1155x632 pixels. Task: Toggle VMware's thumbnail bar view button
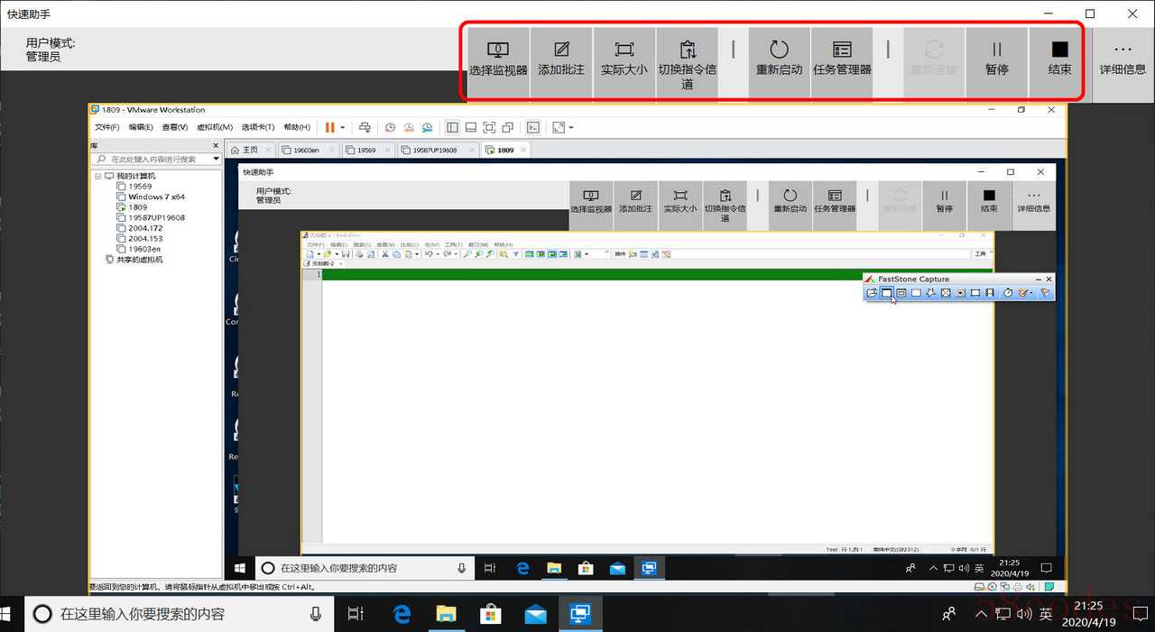[x=470, y=128]
